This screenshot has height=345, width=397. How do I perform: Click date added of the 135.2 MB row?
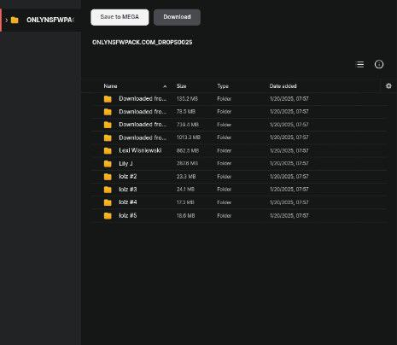pyautogui.click(x=289, y=99)
